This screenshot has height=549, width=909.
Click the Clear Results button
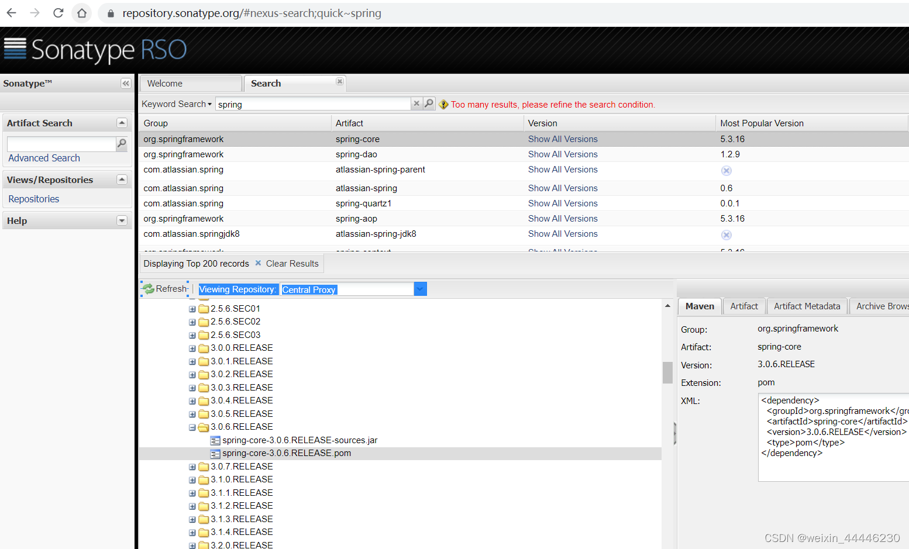(x=287, y=264)
